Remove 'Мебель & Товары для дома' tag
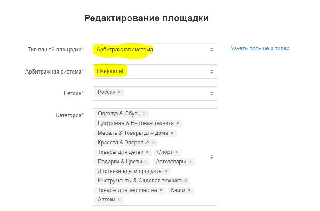 pyautogui.click(x=172, y=133)
